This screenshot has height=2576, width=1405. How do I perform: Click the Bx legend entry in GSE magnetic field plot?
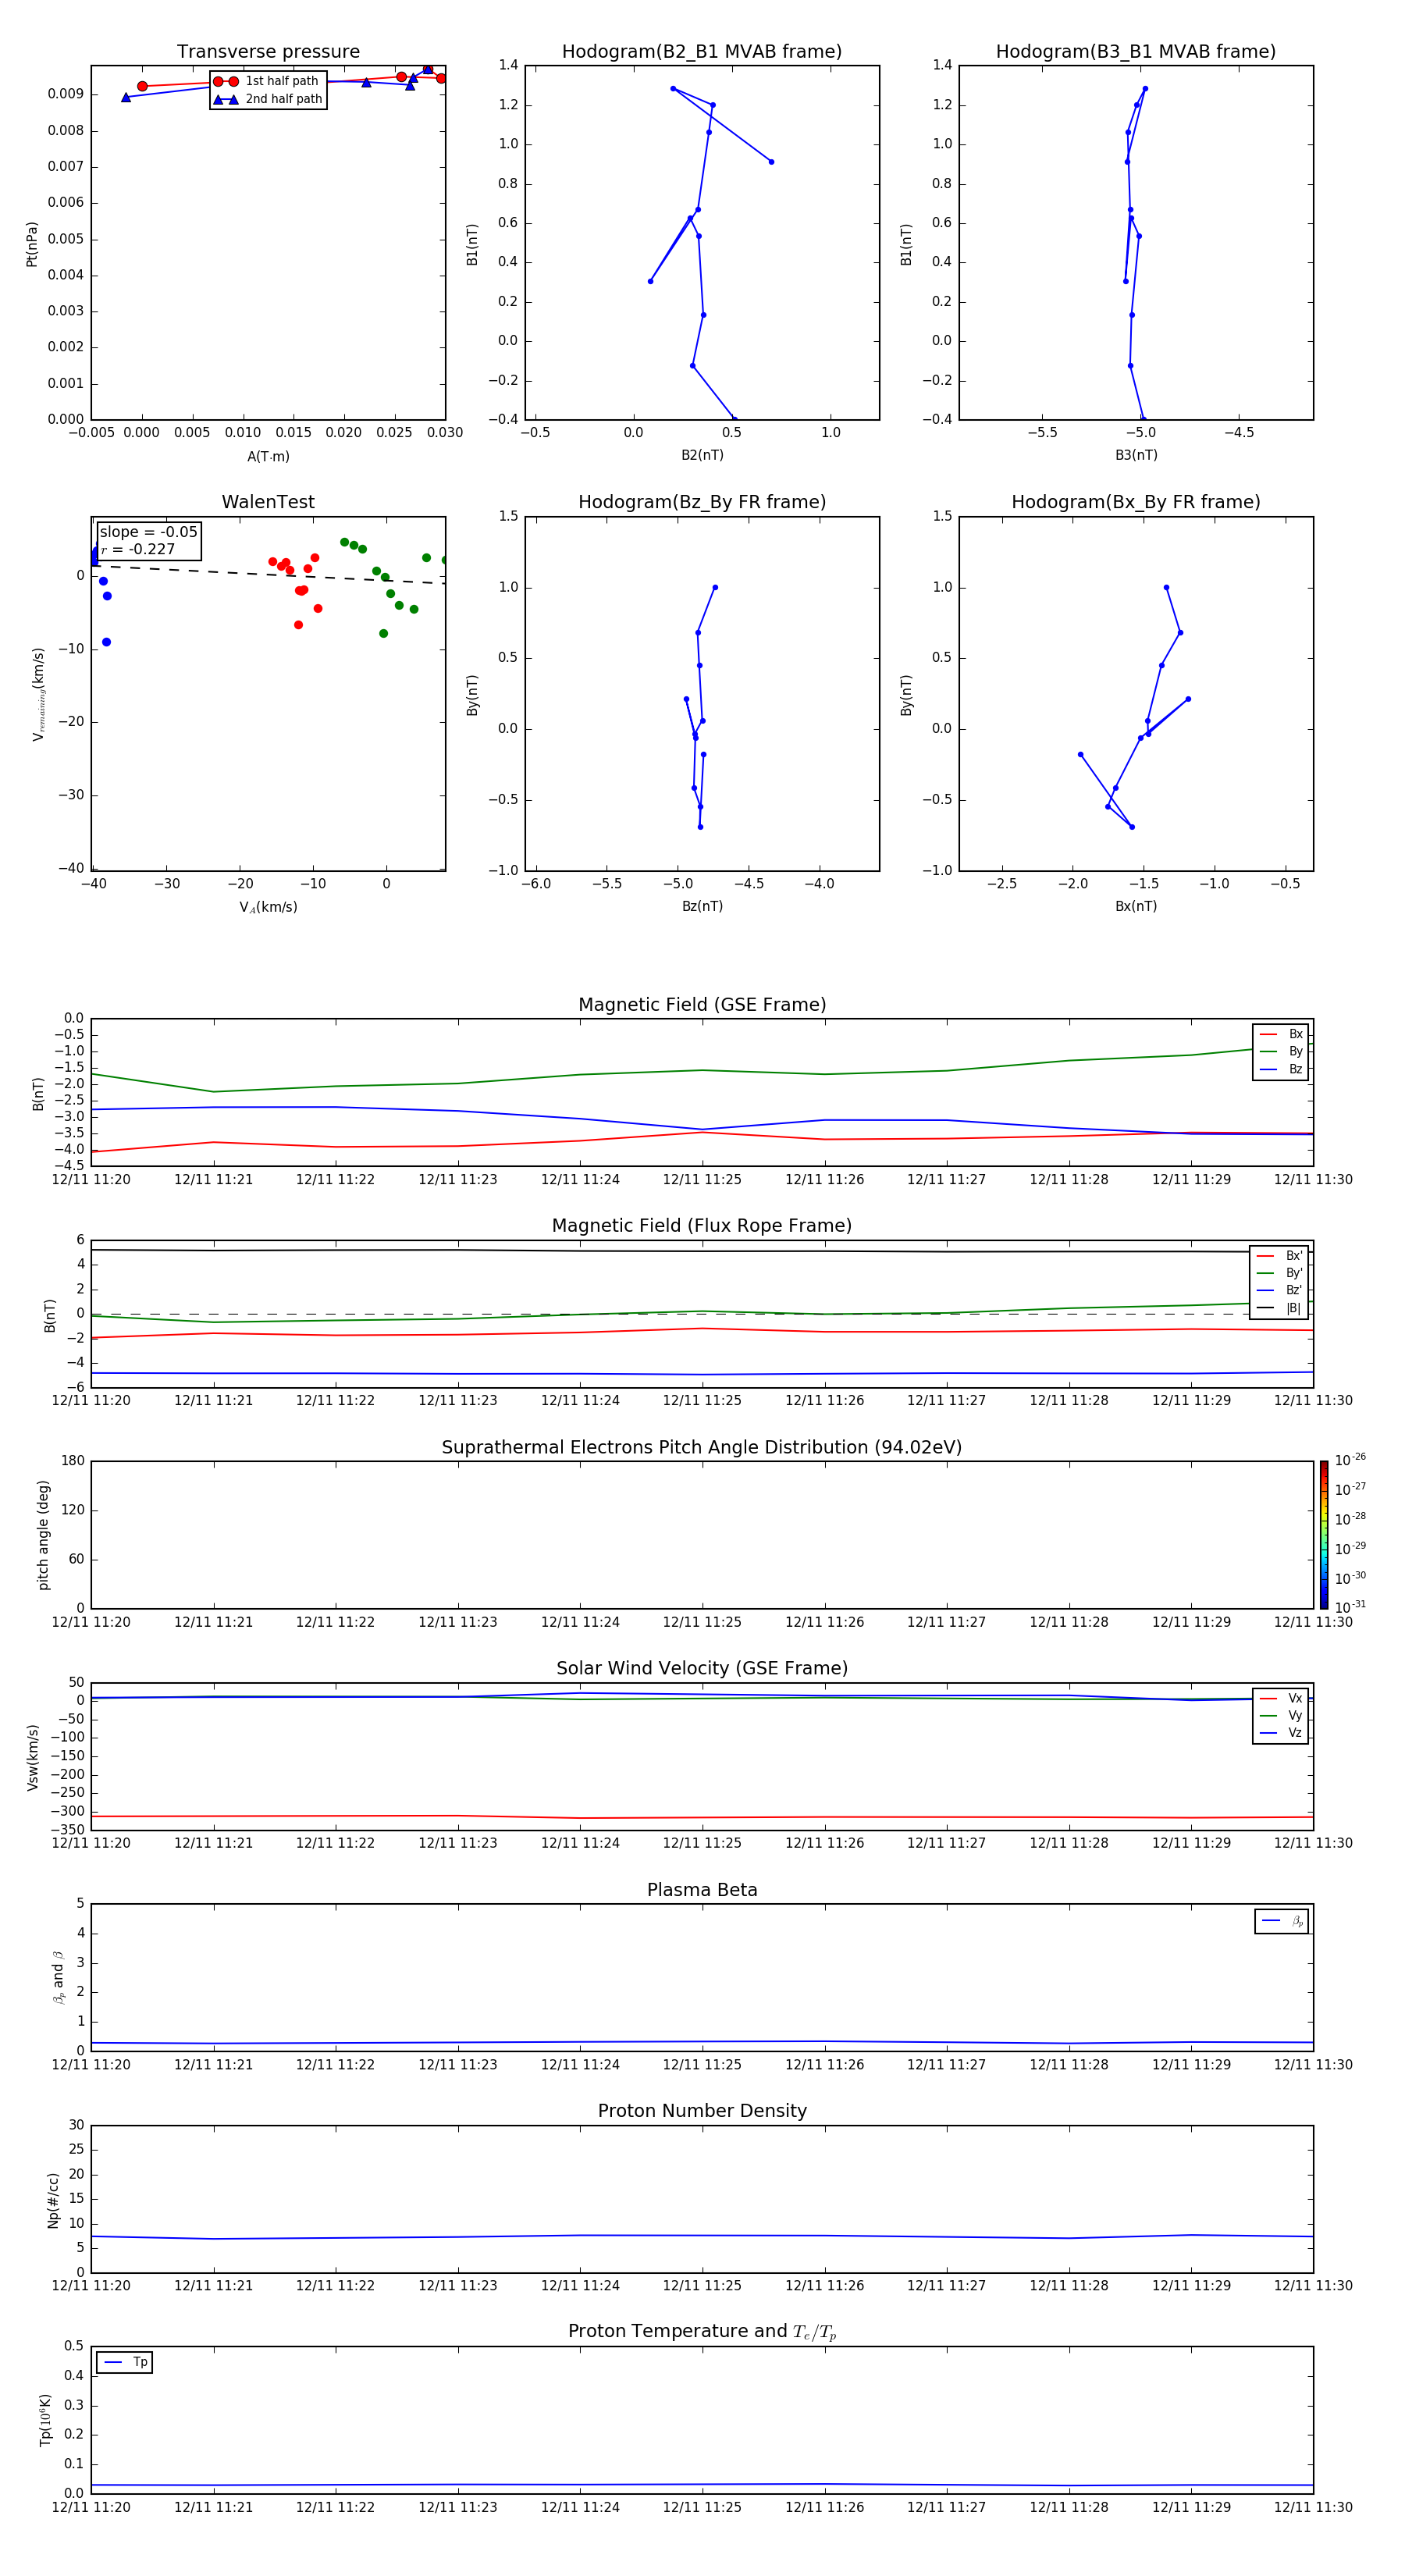[x=1280, y=1034]
